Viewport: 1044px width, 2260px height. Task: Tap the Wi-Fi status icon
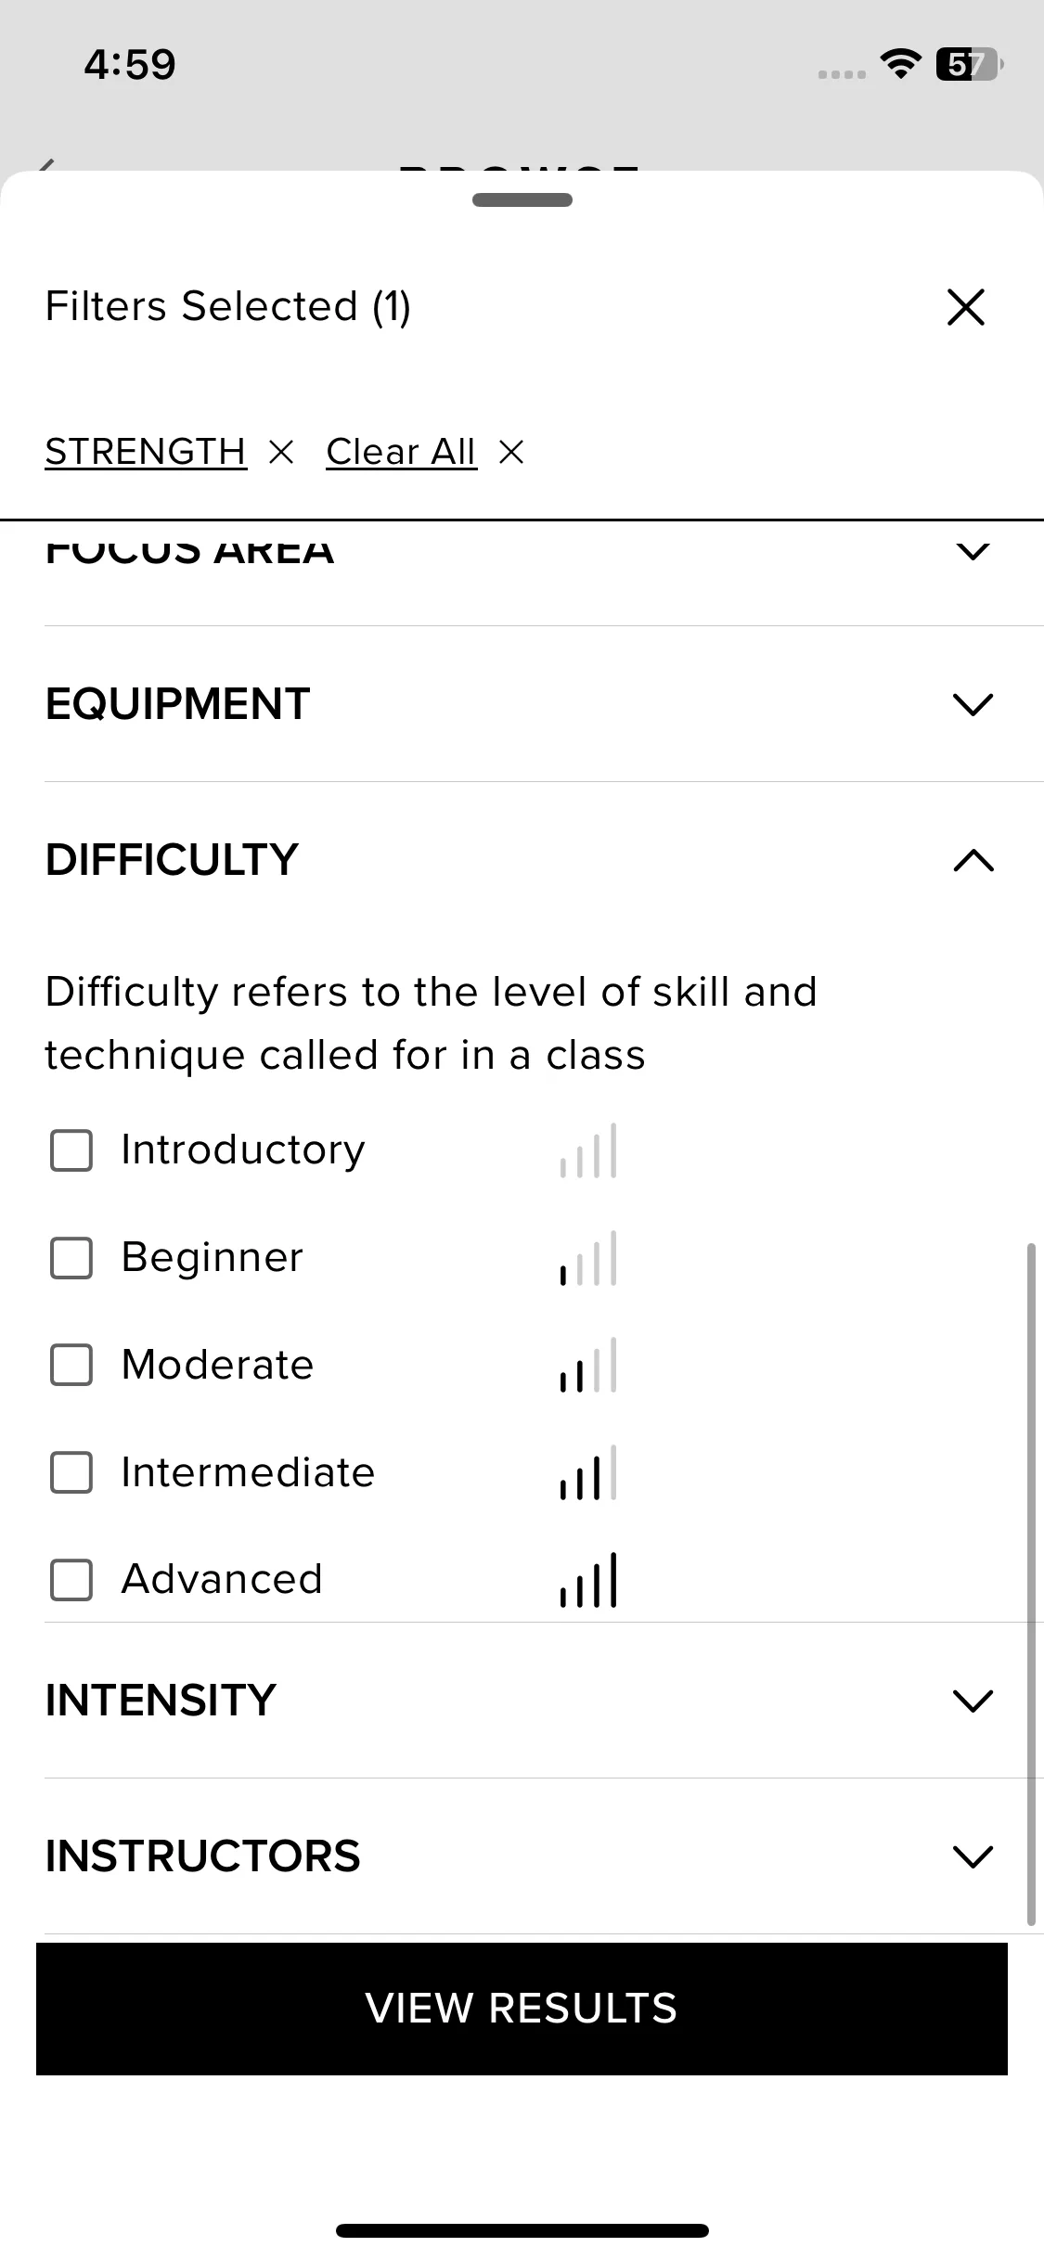(x=899, y=64)
